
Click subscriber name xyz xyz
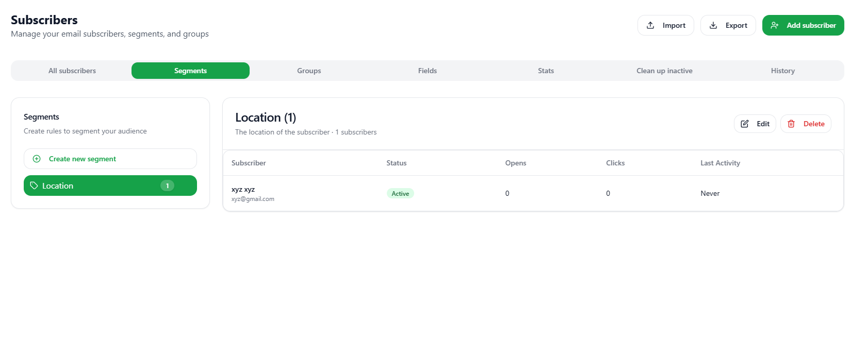243,189
